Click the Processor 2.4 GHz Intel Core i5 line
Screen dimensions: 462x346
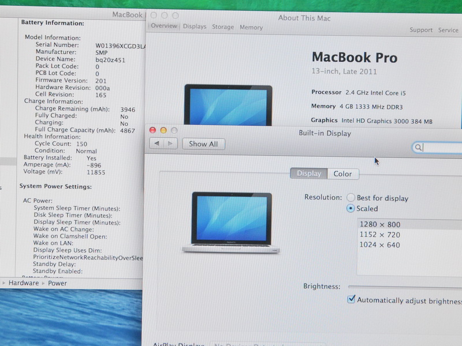click(359, 93)
